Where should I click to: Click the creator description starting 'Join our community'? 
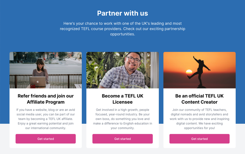click(199, 119)
